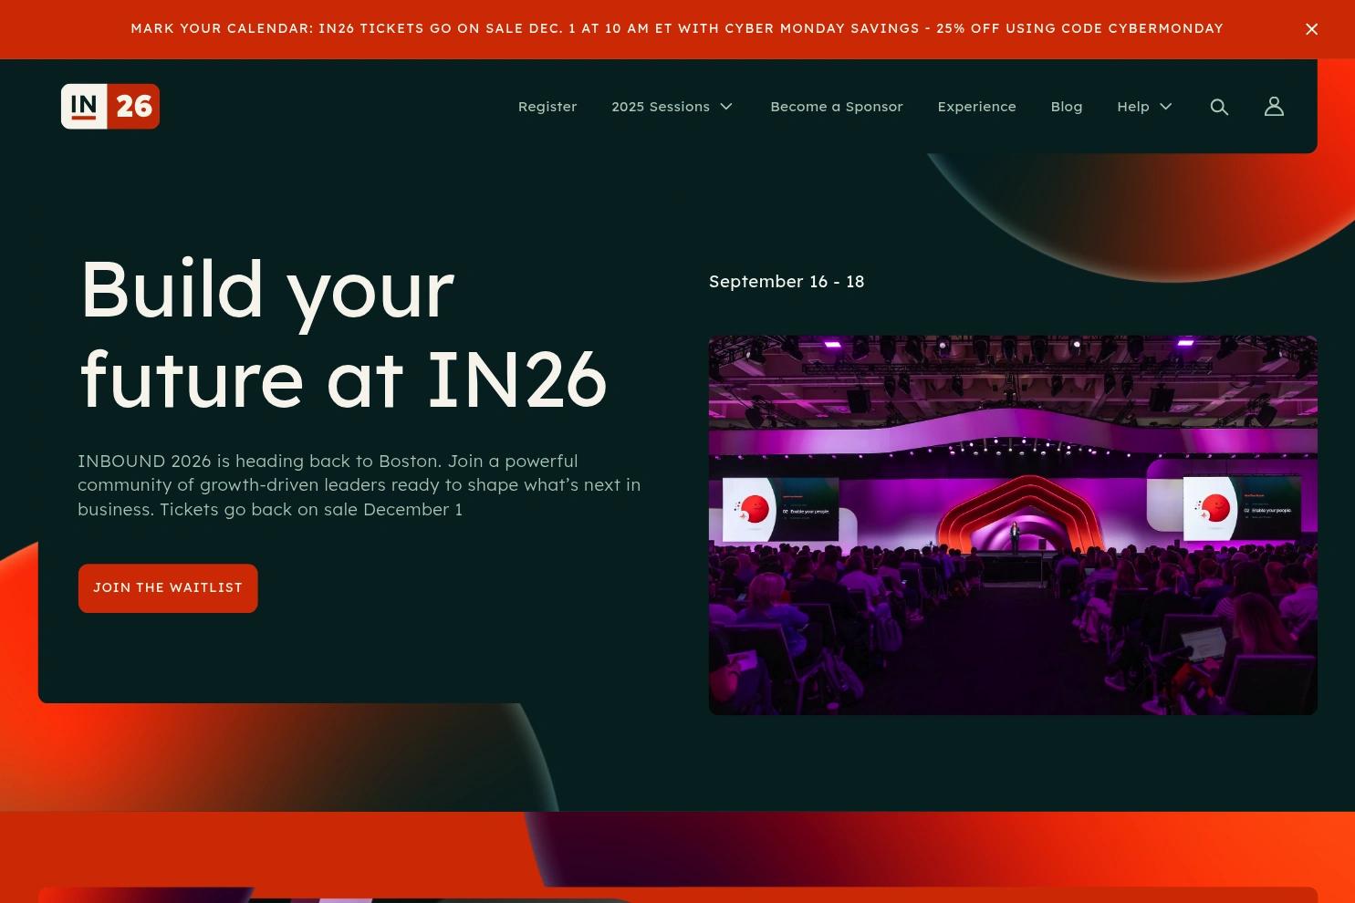Click the IN26 logo
The image size is (1355, 903).
(x=110, y=106)
